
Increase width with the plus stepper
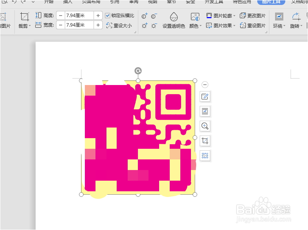coord(98,25)
